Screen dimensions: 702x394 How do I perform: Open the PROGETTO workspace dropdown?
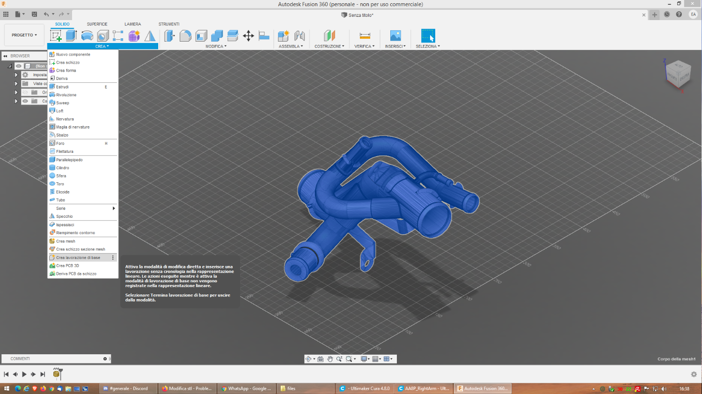(24, 35)
